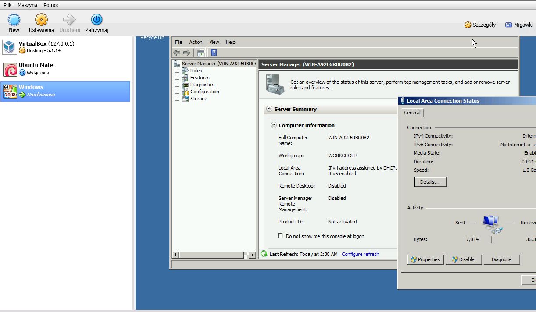Screen dimensions: 536x312
Task: Expand the Features tree node
Action: tap(177, 78)
